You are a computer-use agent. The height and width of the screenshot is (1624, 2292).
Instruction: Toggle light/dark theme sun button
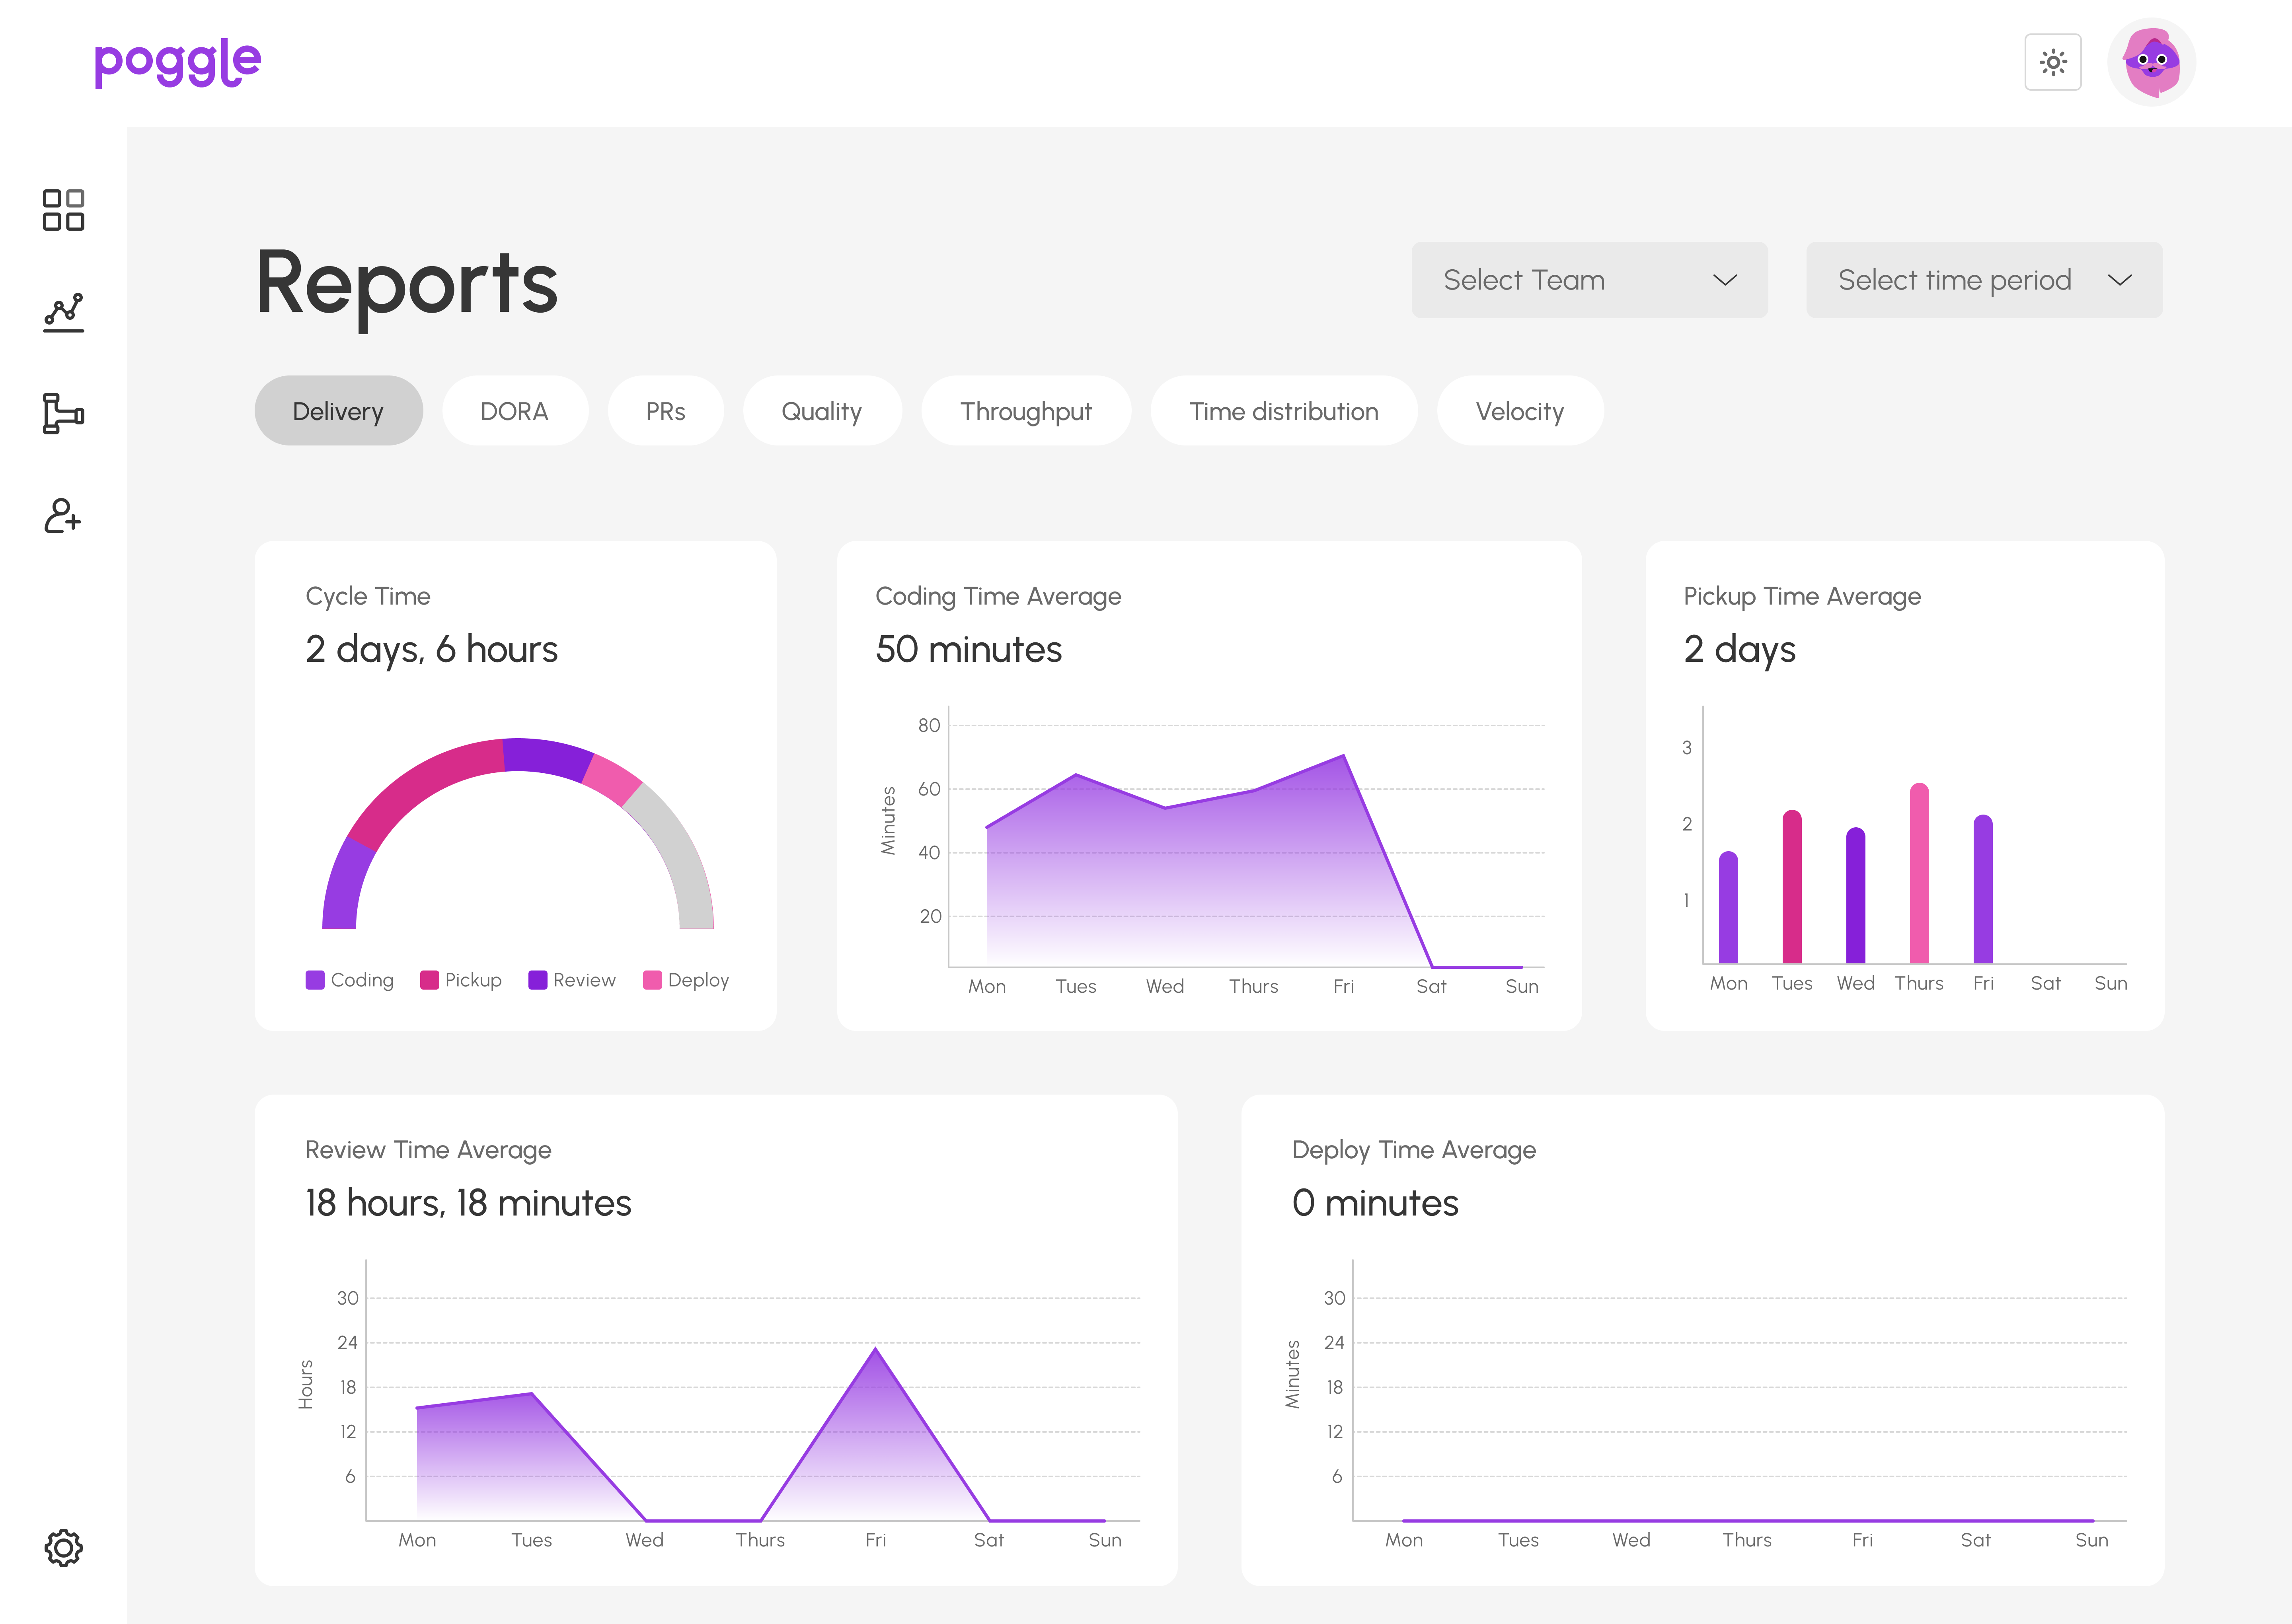coord(2053,62)
